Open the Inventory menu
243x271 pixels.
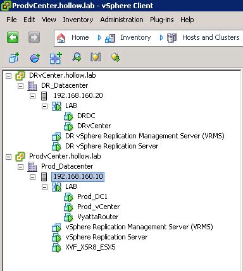tap(78, 20)
